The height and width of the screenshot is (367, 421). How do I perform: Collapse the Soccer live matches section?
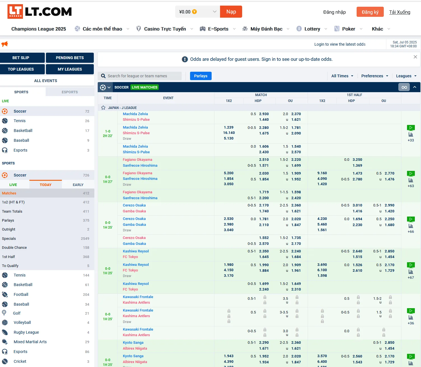click(415, 87)
